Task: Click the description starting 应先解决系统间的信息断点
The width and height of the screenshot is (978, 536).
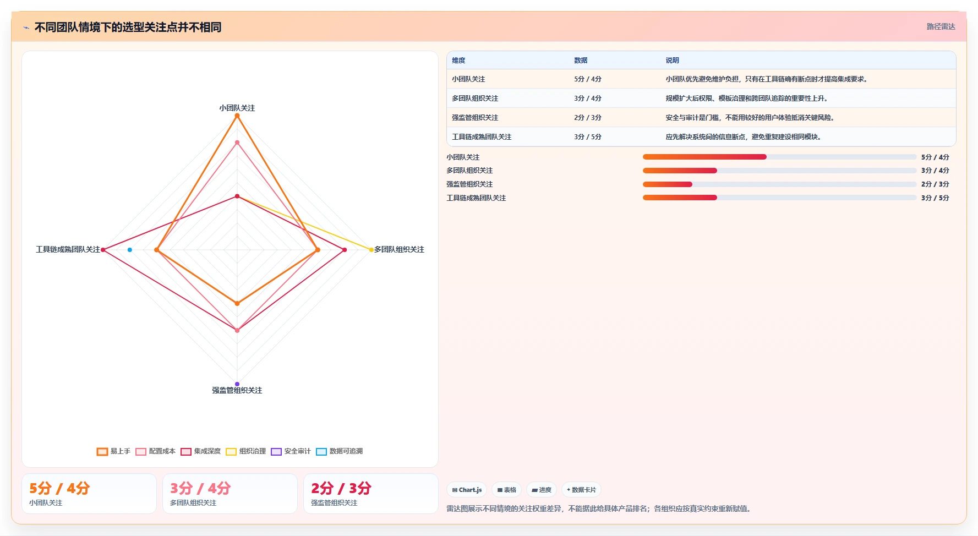Action: [x=745, y=137]
